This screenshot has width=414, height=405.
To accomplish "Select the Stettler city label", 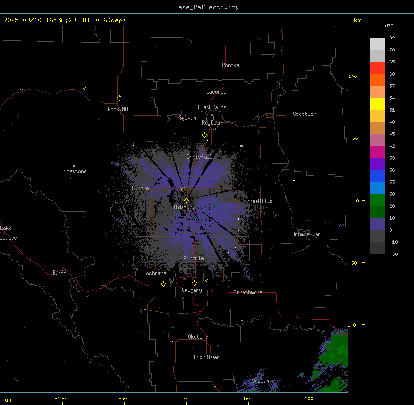I will (x=304, y=114).
